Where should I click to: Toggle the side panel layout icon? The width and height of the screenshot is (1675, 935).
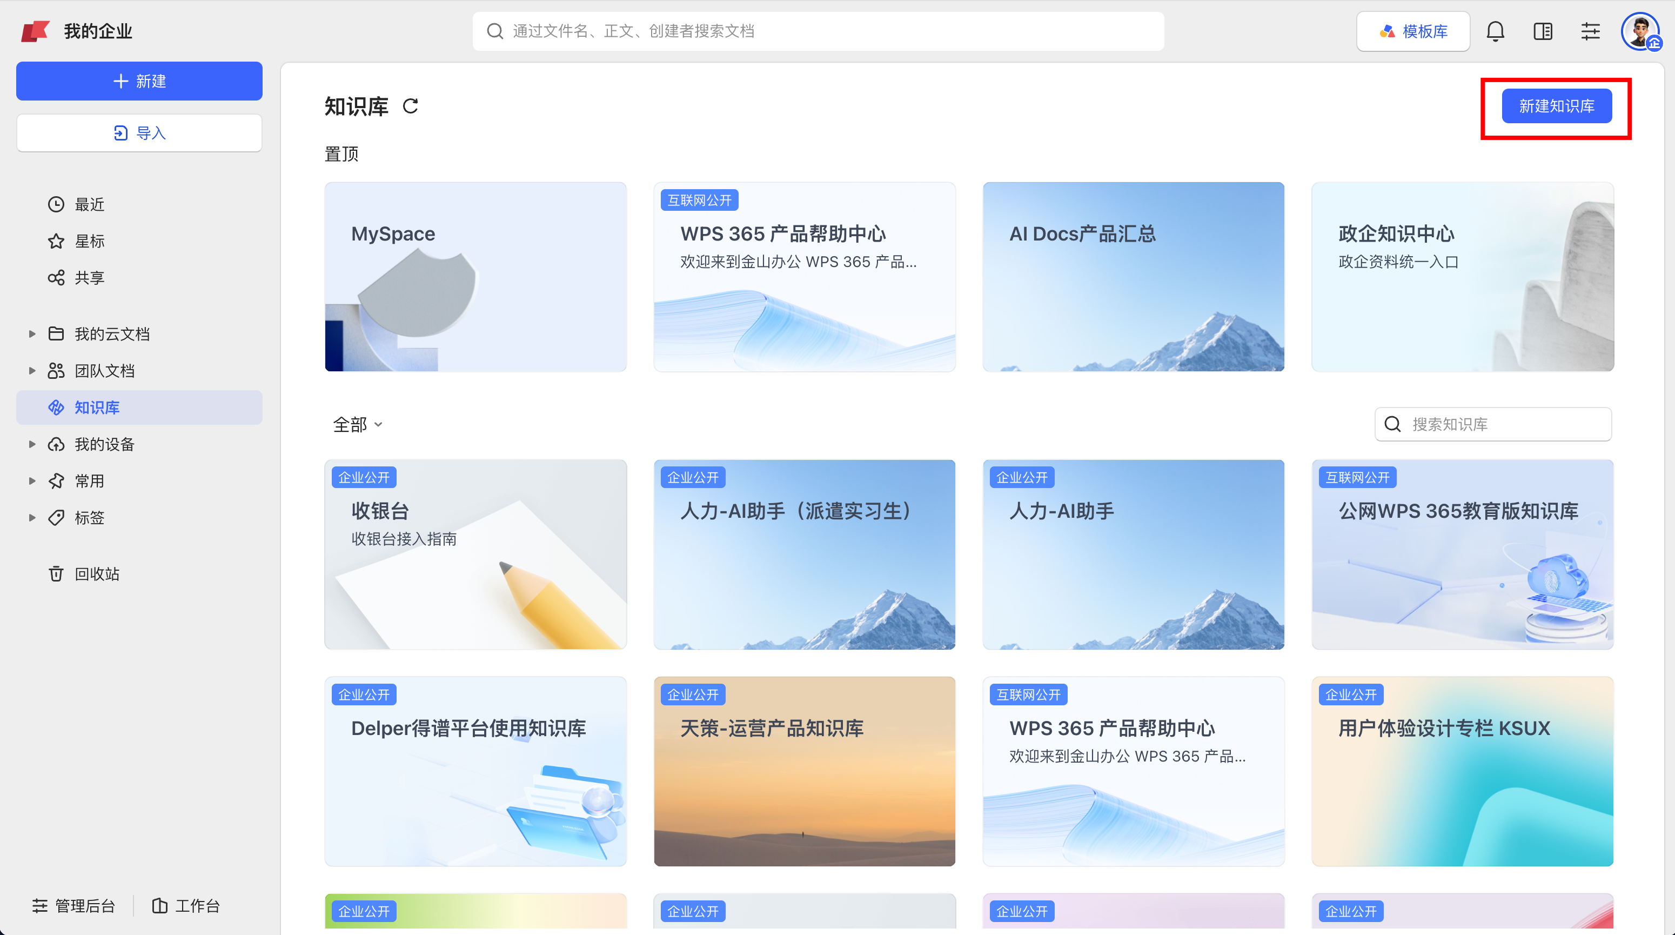coord(1543,31)
